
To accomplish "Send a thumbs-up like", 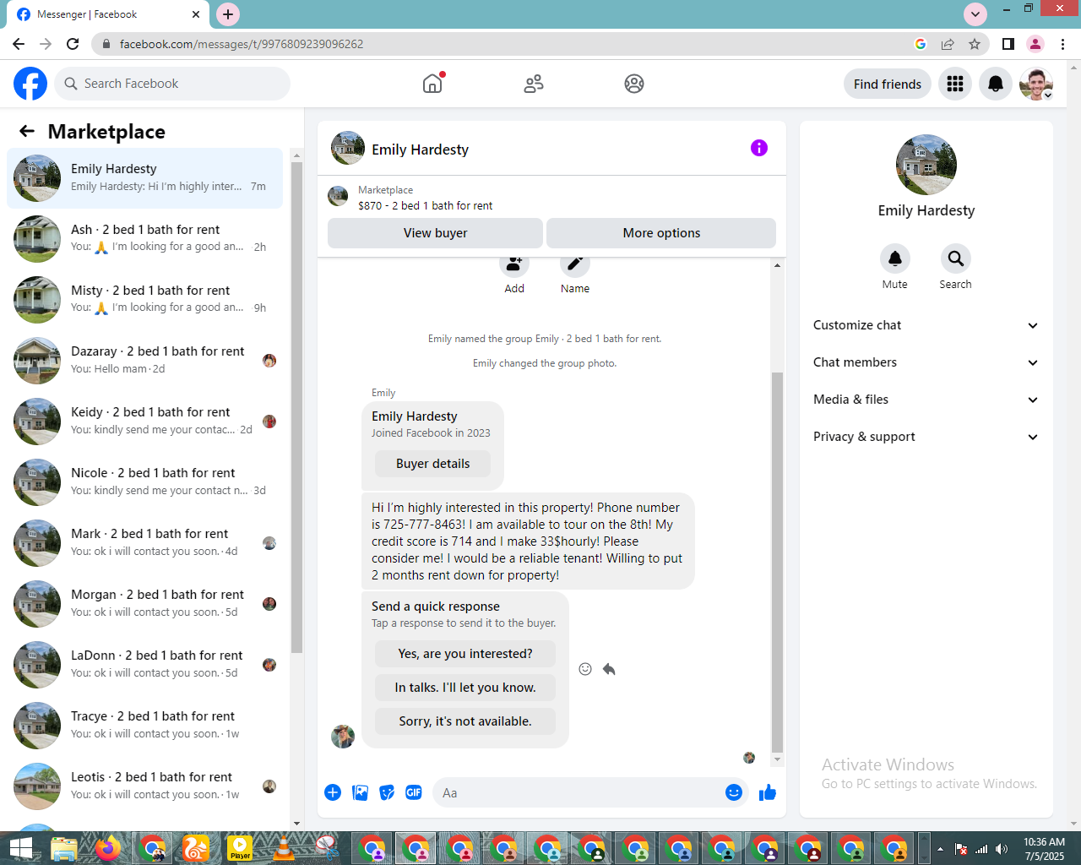I will (768, 792).
